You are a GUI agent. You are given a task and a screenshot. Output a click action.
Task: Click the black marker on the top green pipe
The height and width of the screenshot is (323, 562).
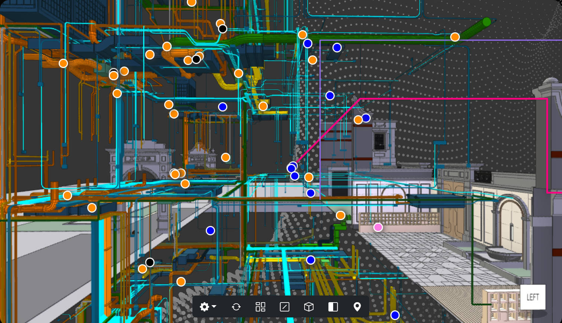pos(222,29)
